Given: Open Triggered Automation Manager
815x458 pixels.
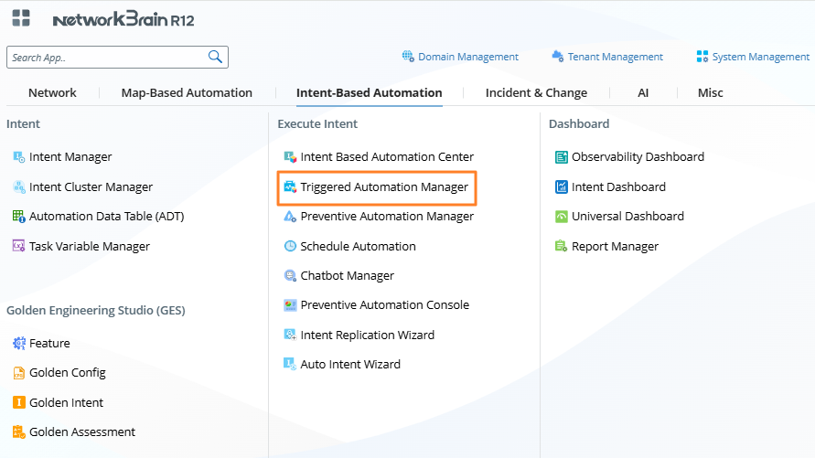Looking at the screenshot, I should tap(383, 187).
